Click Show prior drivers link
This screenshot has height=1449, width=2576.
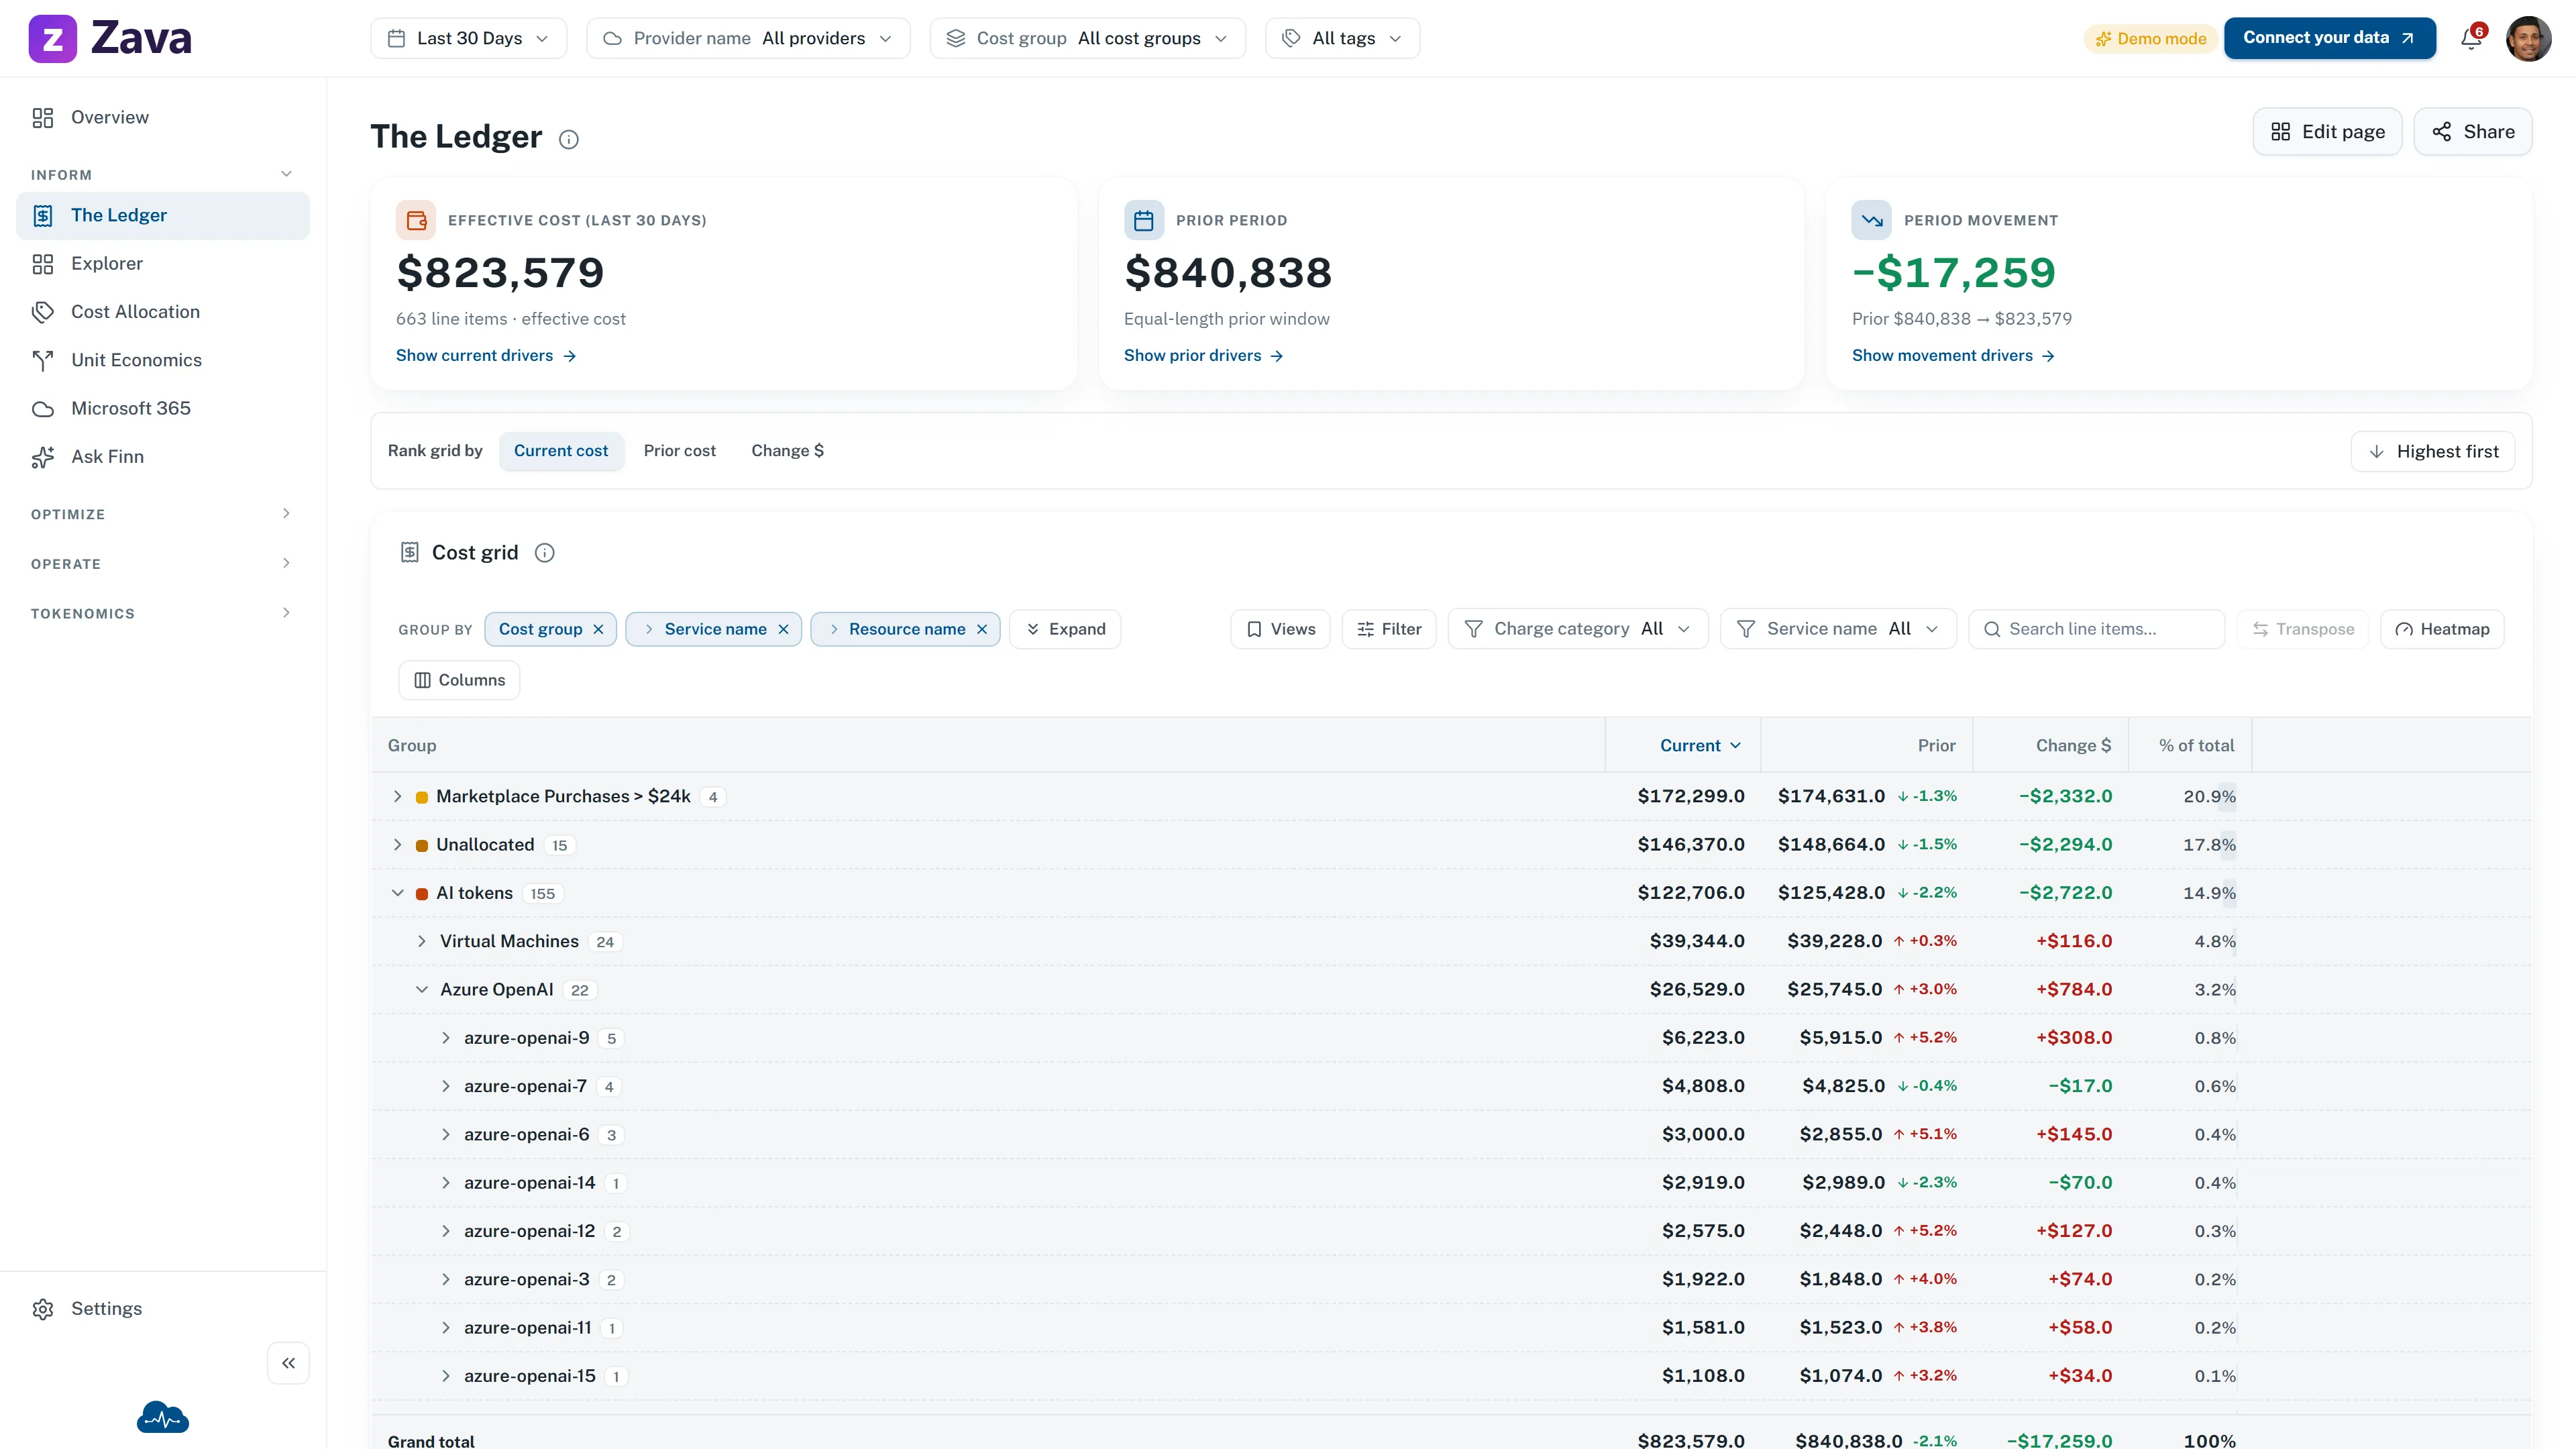pyautogui.click(x=1204, y=356)
